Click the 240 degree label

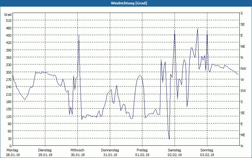9,87
